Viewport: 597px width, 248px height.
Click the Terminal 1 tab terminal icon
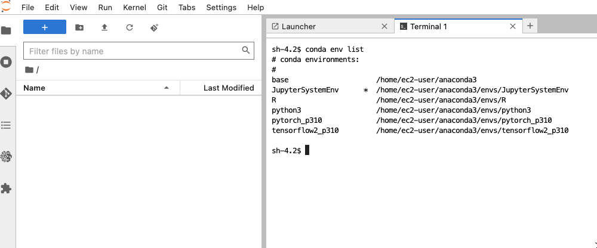[404, 26]
